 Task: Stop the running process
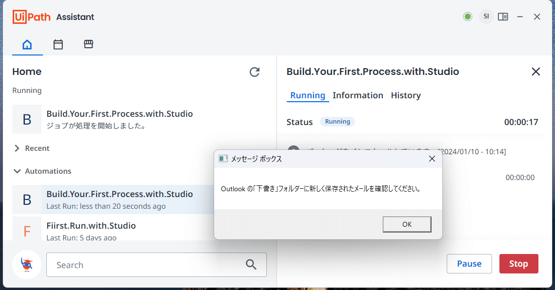tap(518, 264)
